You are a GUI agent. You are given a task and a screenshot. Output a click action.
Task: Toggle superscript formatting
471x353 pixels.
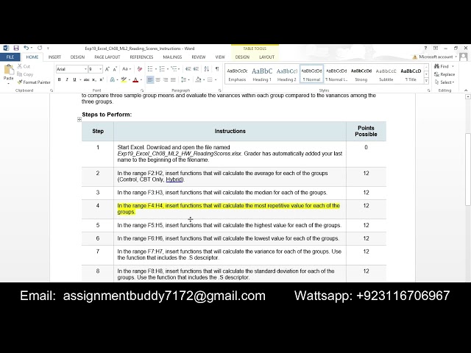pos(102,79)
